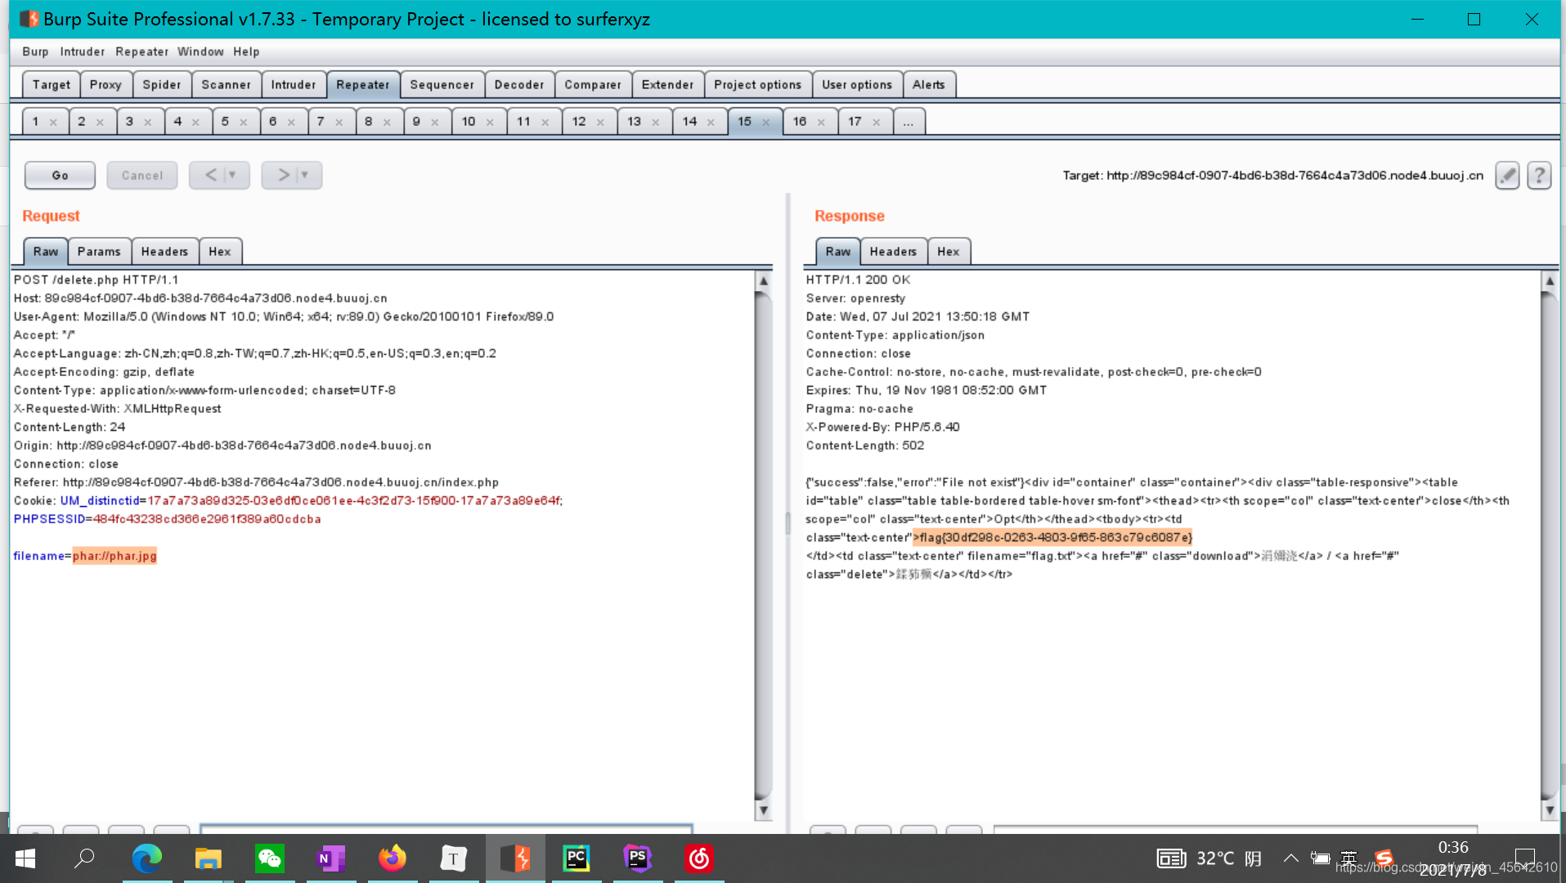
Task: Open the Repeater help question-mark icon
Action: coord(1539,175)
